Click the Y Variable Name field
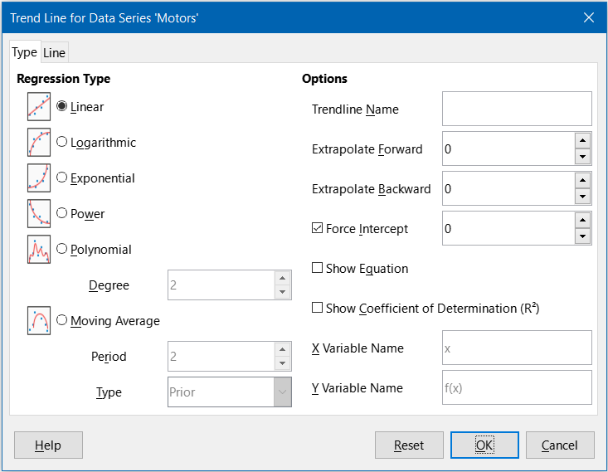Image resolution: width=608 pixels, height=472 pixels. [x=517, y=388]
